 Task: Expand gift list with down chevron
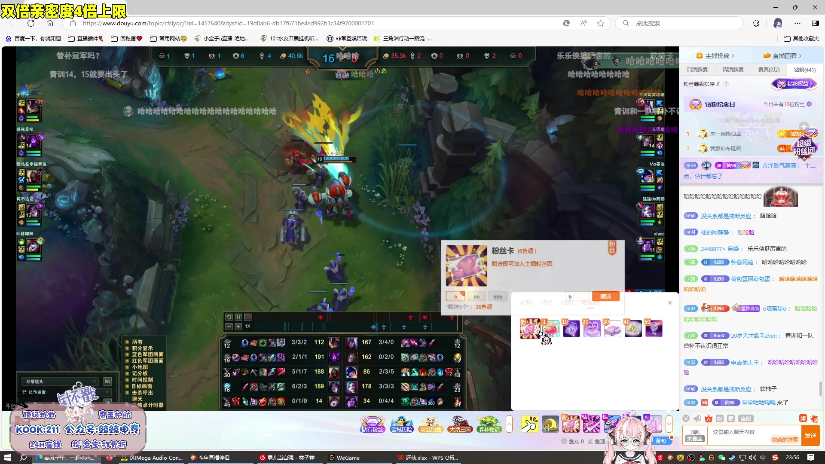669,424
